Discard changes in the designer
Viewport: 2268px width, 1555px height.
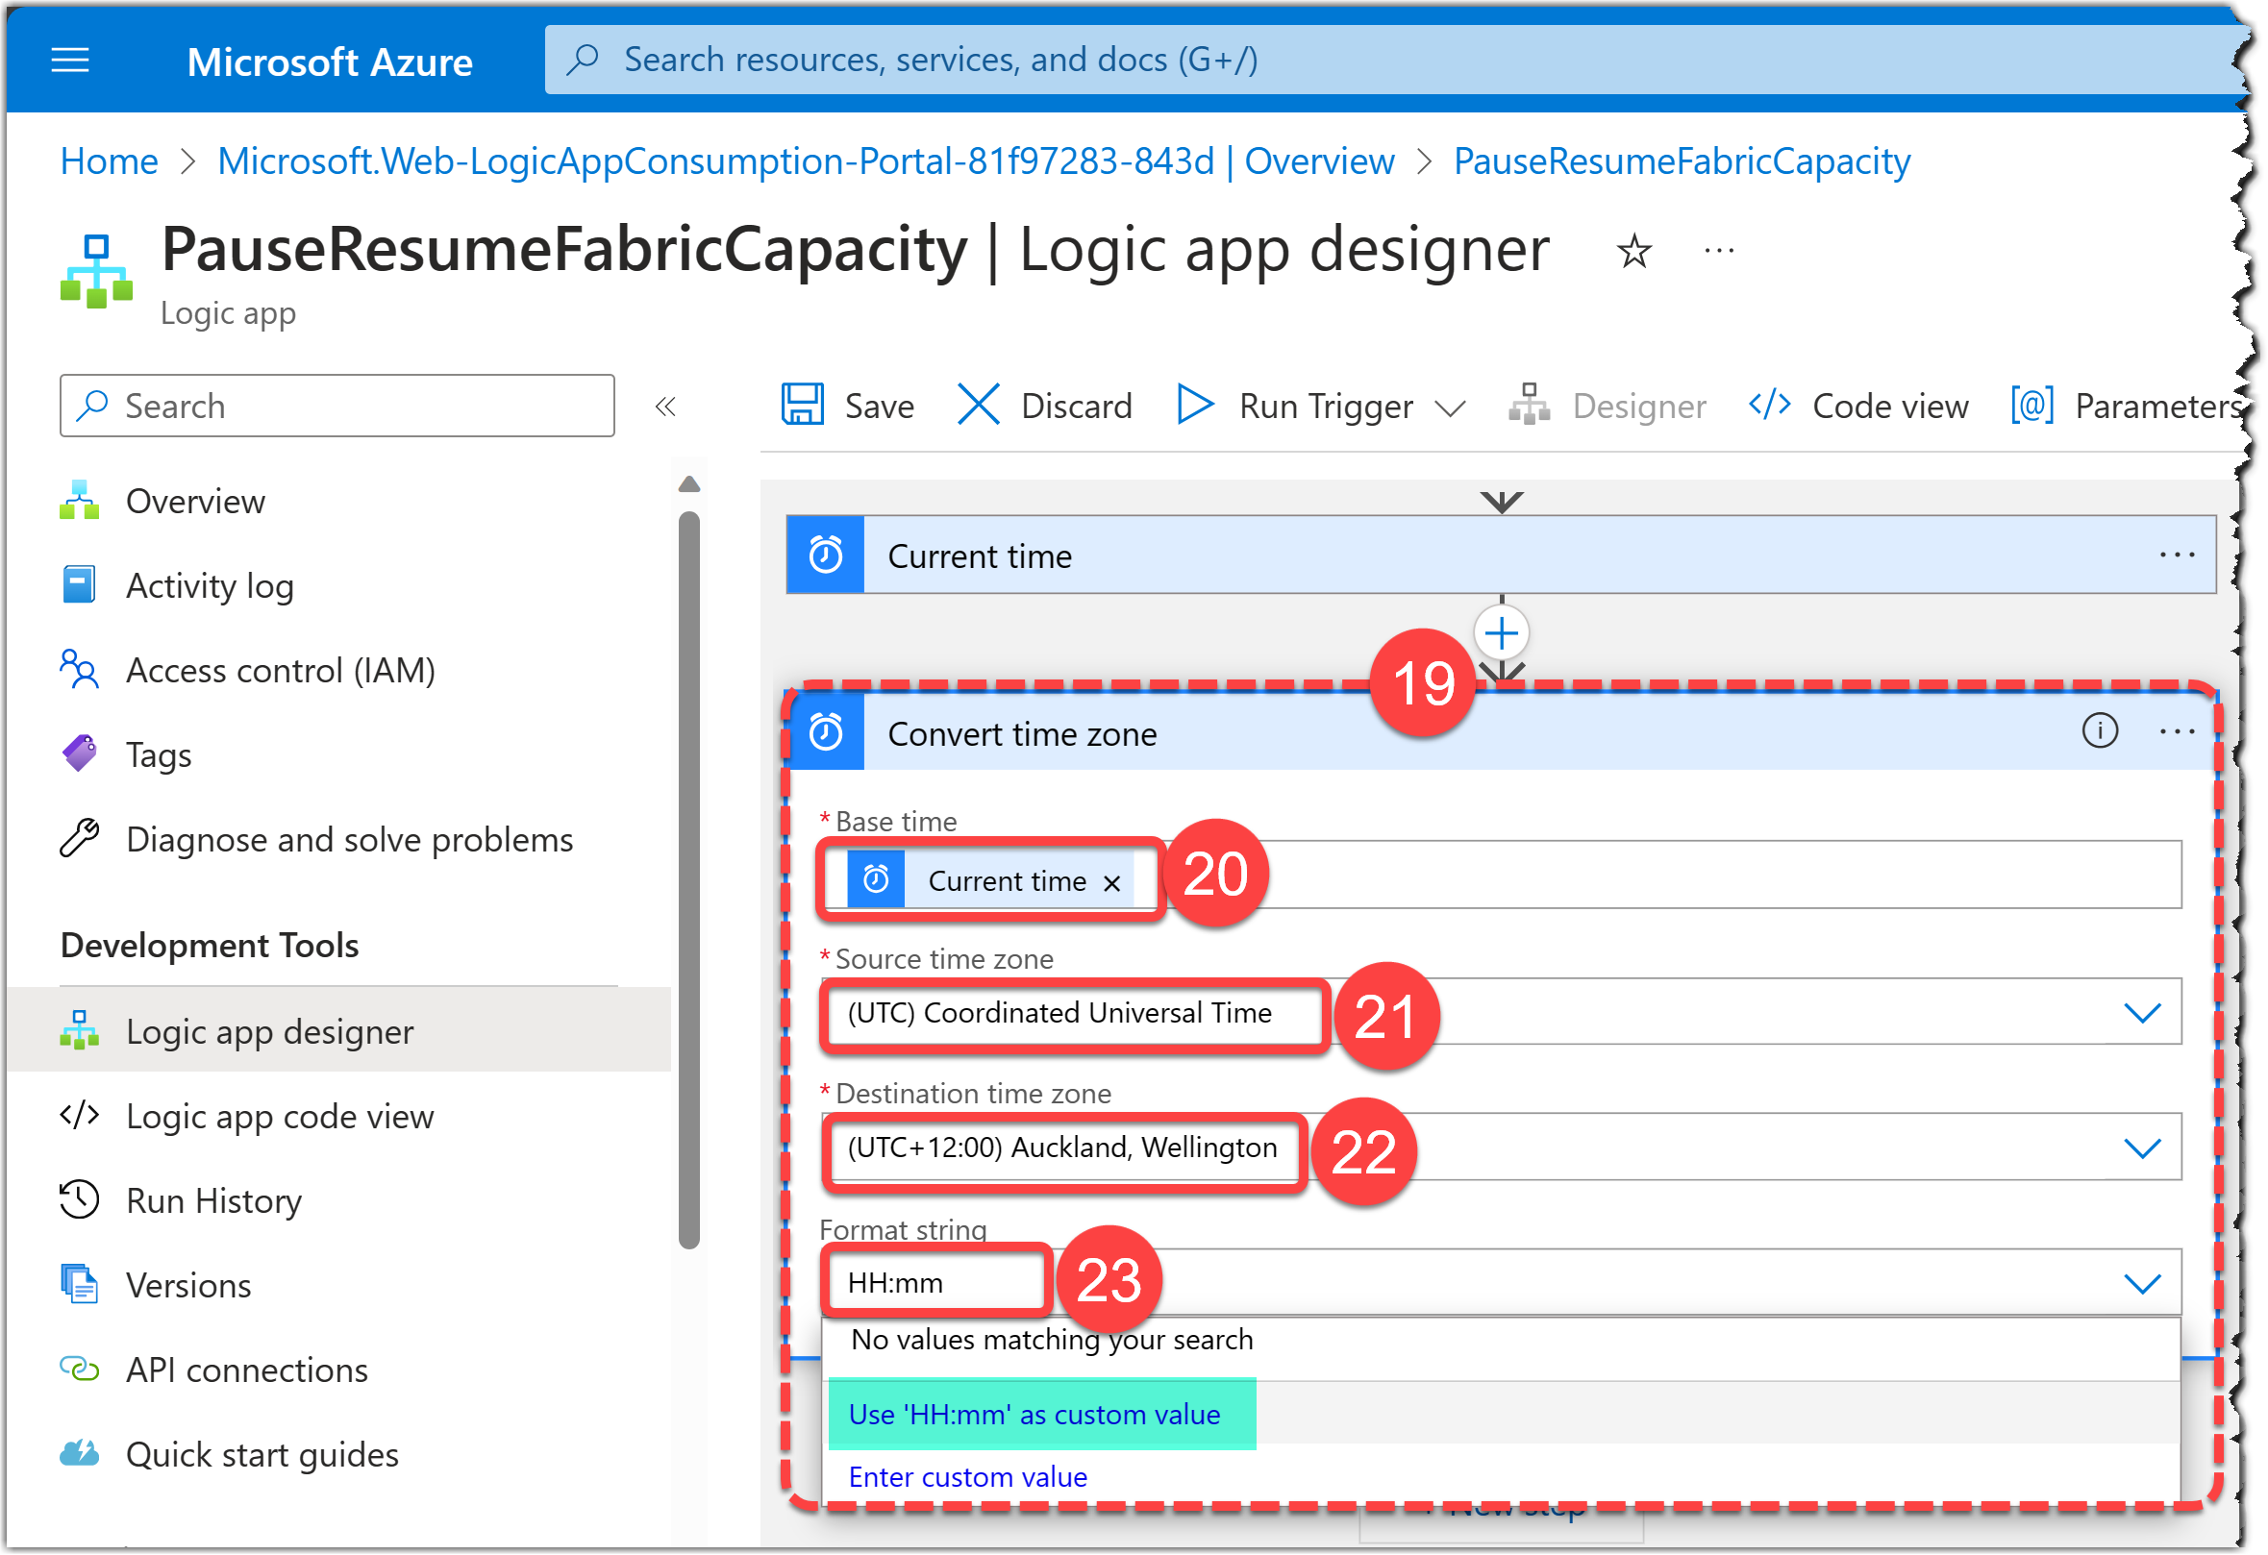coord(1045,406)
